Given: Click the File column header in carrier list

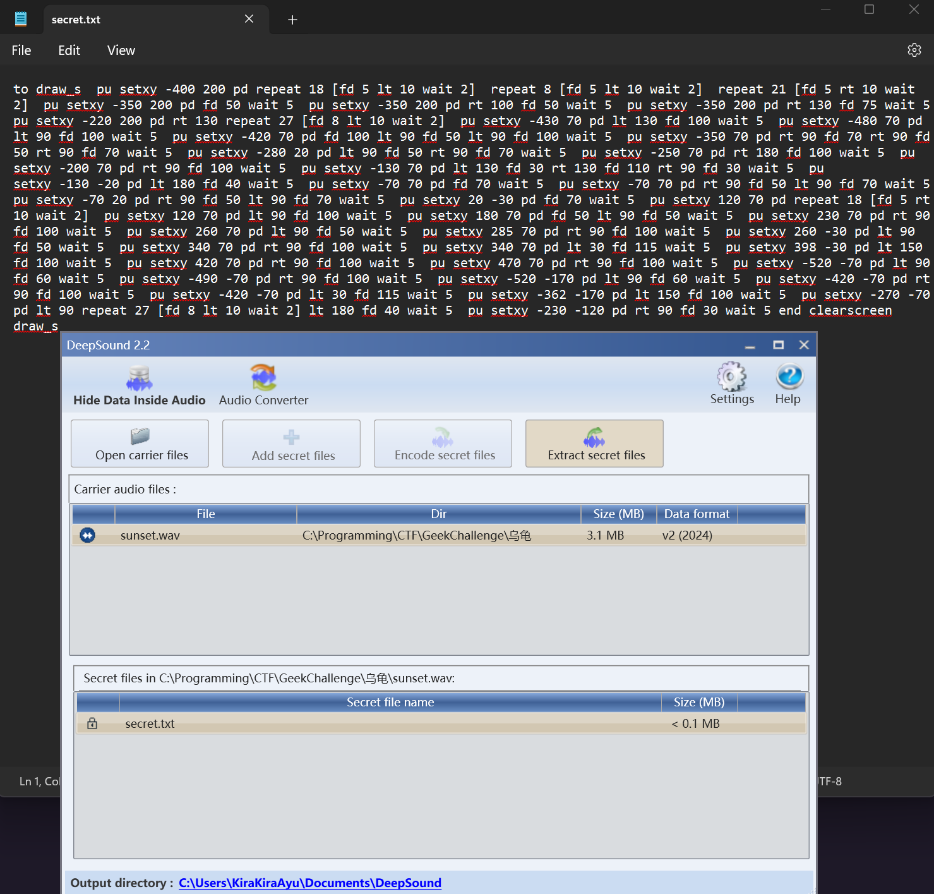Looking at the screenshot, I should coord(206,514).
